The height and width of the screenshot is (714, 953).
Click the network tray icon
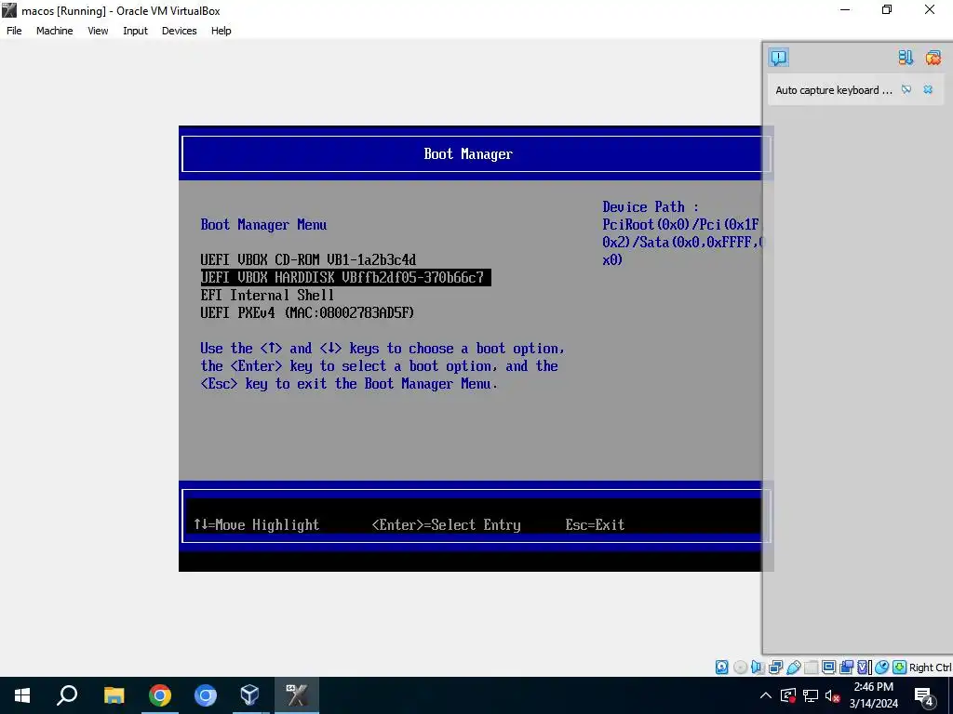pyautogui.click(x=811, y=695)
